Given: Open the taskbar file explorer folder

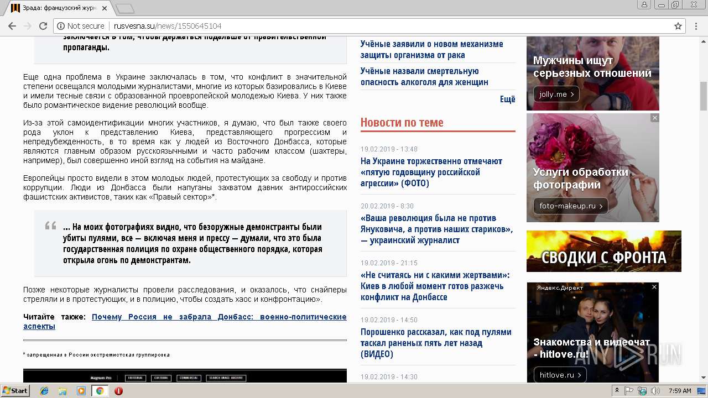Looking at the screenshot, I should (63, 391).
